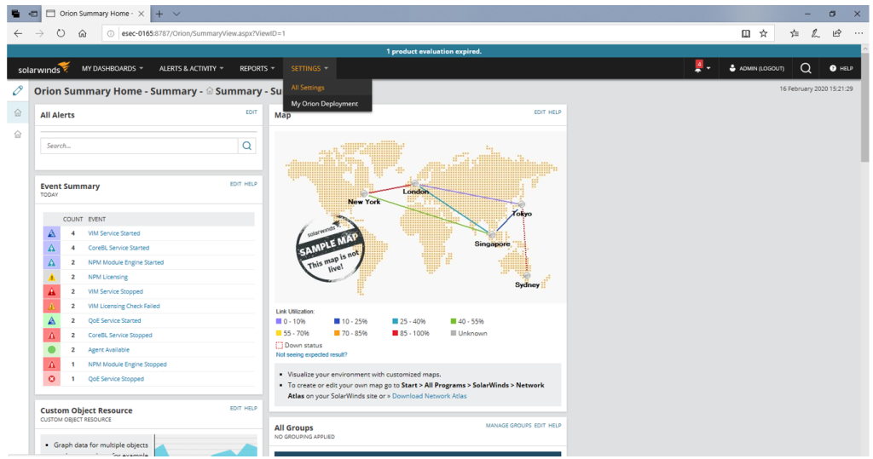
Task: Click HELP on the Map widget
Action: (554, 112)
